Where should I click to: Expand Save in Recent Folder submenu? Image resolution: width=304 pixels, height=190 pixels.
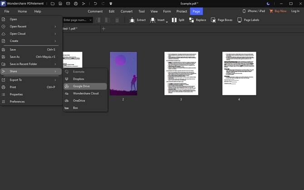click(31, 64)
